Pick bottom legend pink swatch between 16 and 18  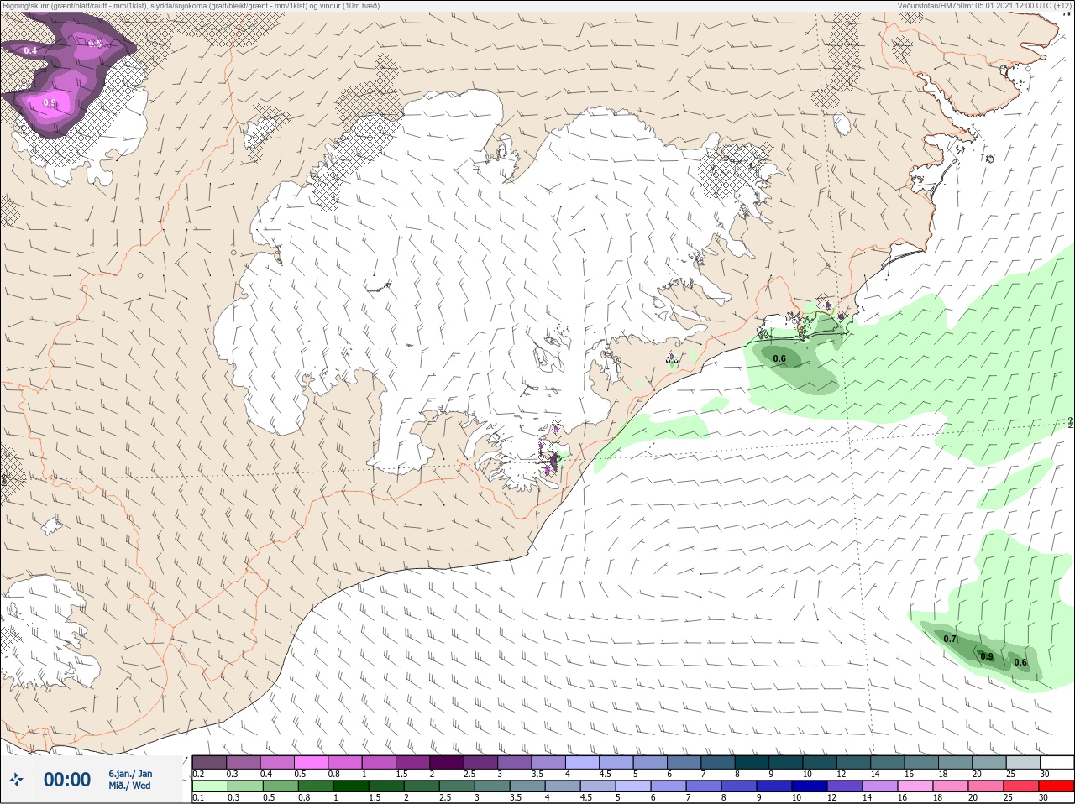[915, 786]
